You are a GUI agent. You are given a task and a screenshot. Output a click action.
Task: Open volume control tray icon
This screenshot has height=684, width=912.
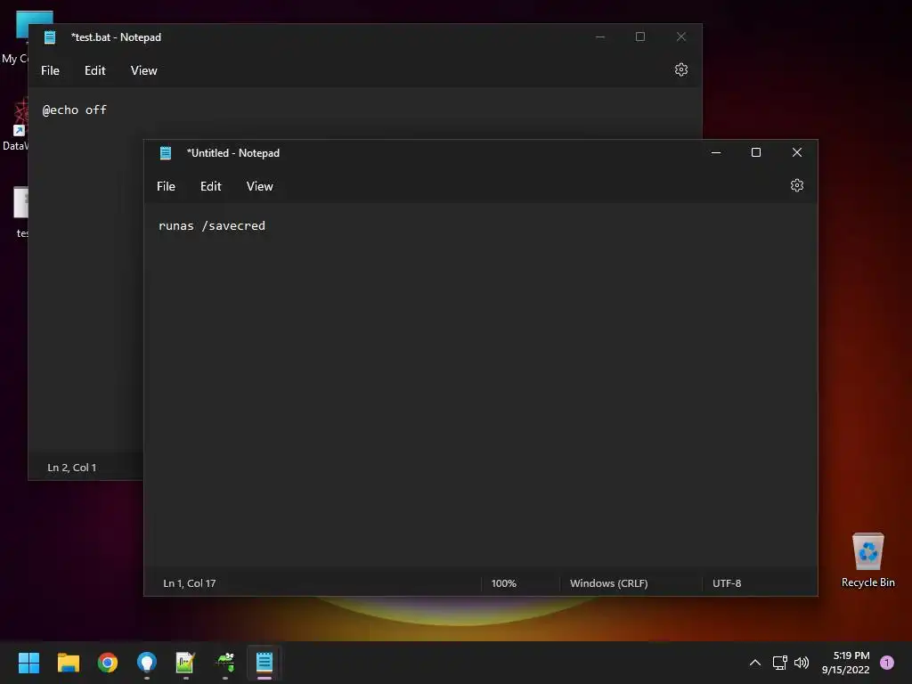[x=802, y=663]
